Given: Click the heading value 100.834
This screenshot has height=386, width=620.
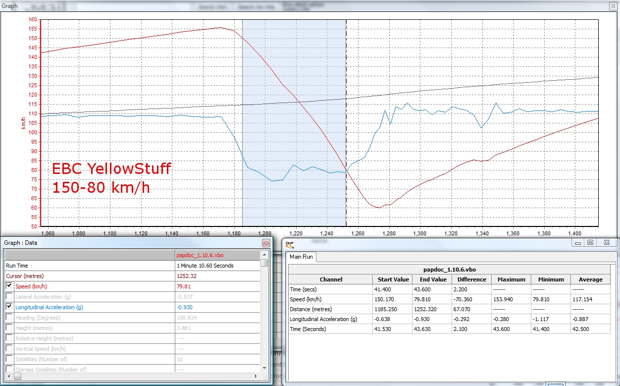Looking at the screenshot, I should click(187, 318).
